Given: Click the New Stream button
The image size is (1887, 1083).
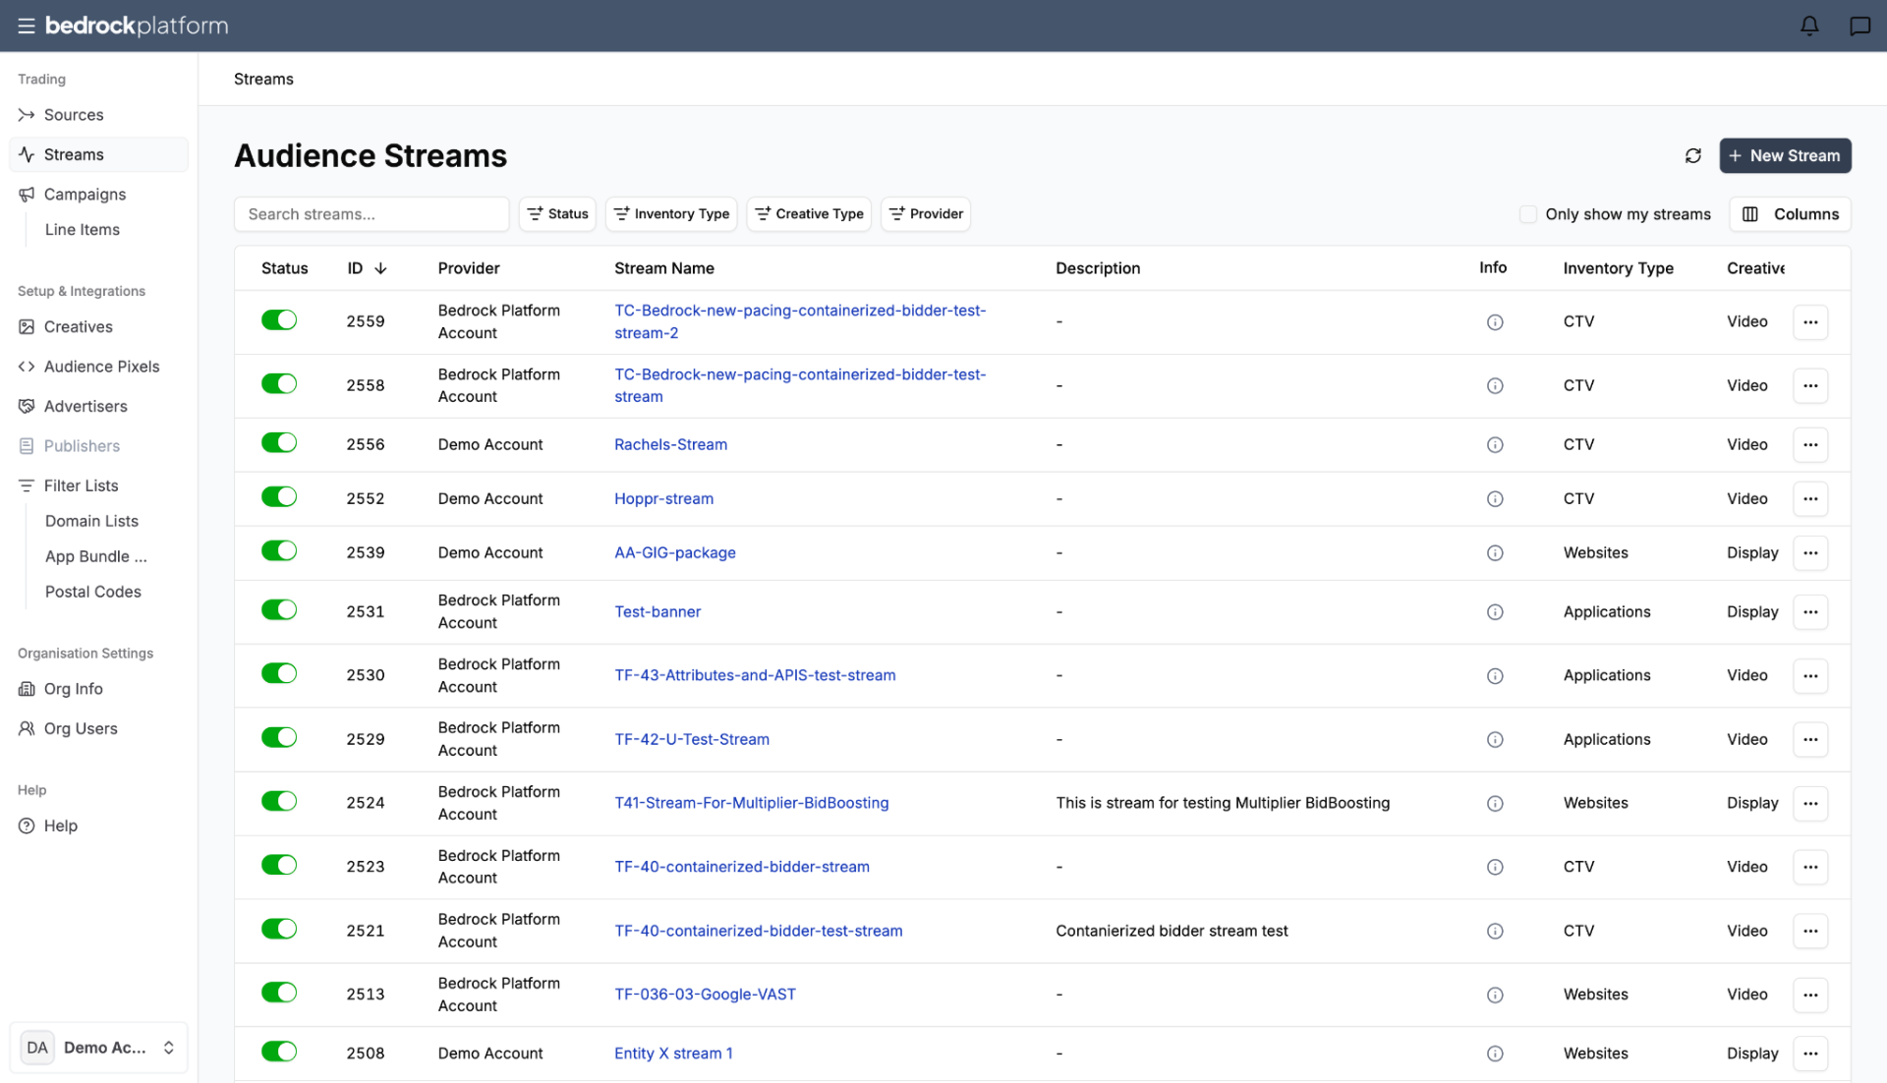Looking at the screenshot, I should point(1785,155).
